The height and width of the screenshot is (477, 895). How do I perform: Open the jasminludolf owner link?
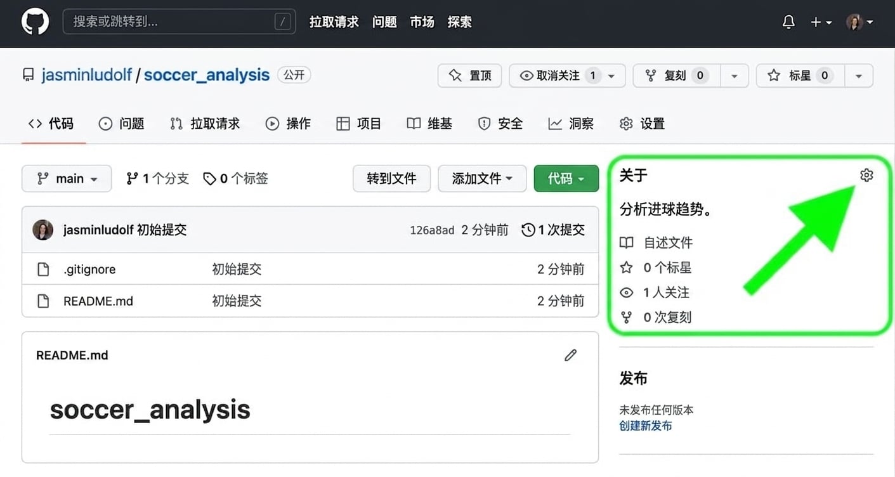pos(86,75)
